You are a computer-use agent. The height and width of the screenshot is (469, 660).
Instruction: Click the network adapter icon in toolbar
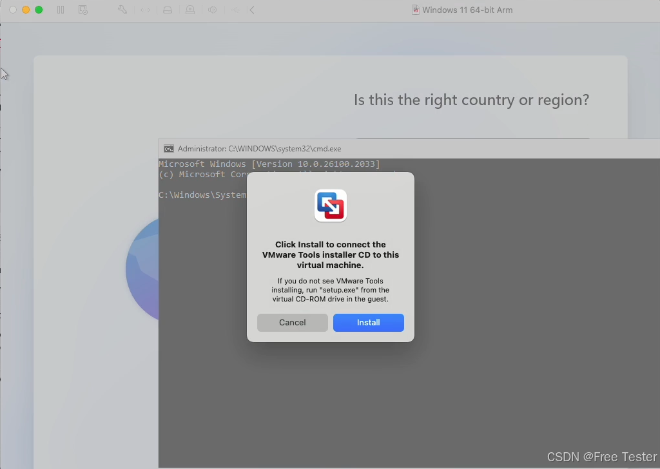(x=145, y=10)
